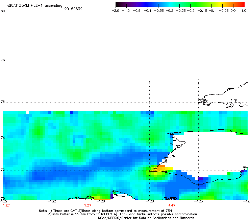This screenshot has width=250, height=220.
Task: Click the title 'ASCAT 25KM MLE-1 ascending'
Action: [34, 6]
